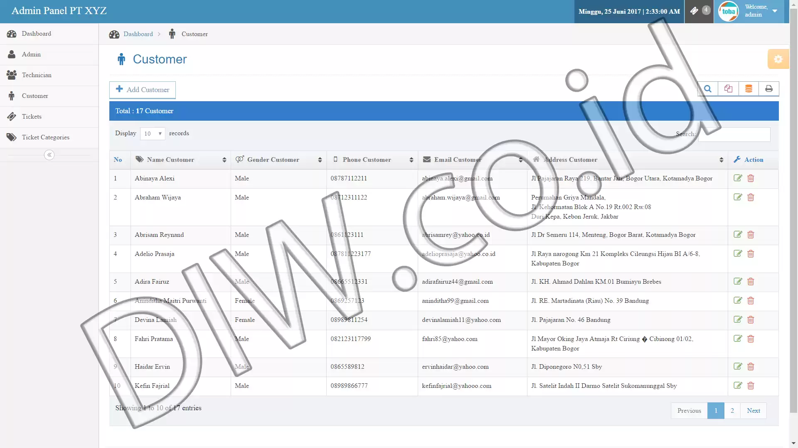Screen dimensions: 798x448
Task: Sort by Email Customer column
Action: pyautogui.click(x=473, y=160)
